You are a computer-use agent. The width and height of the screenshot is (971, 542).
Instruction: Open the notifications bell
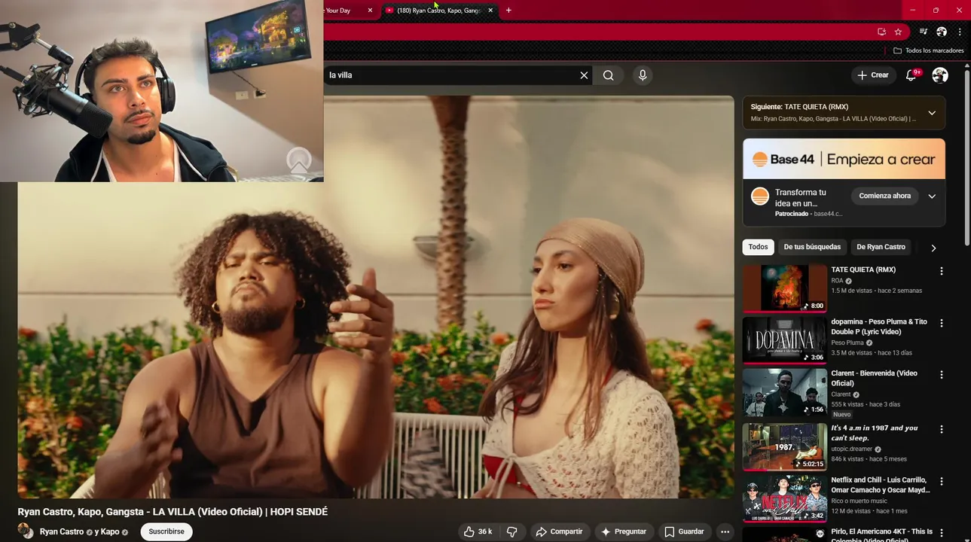point(911,75)
